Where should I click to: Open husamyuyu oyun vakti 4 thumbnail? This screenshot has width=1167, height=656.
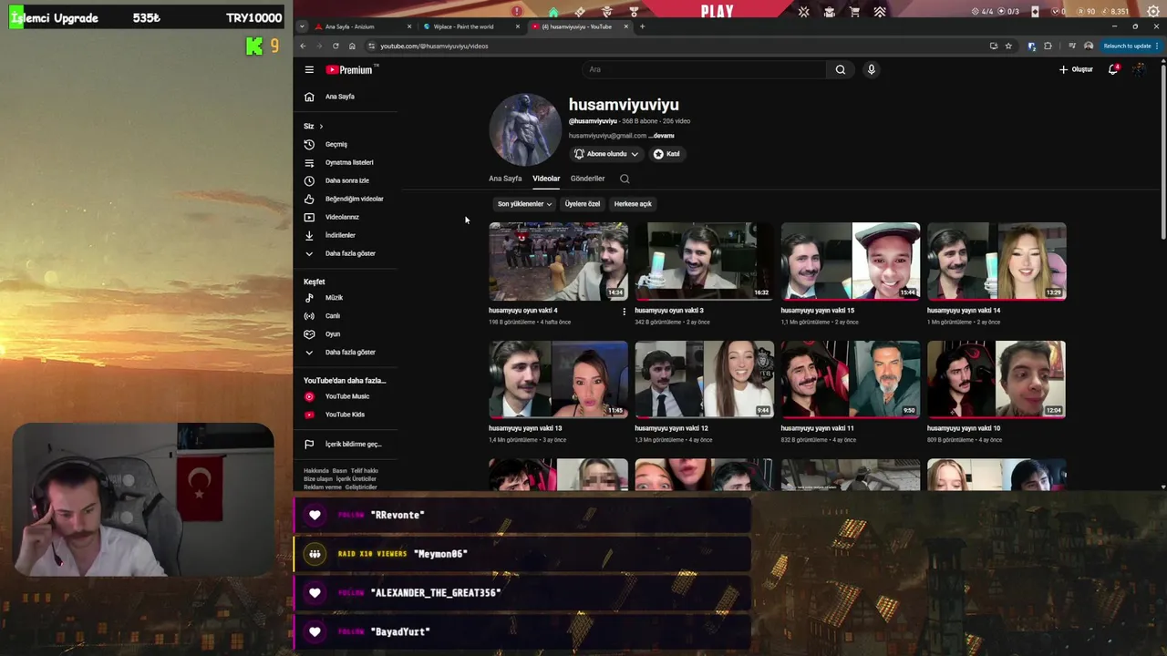pos(558,261)
